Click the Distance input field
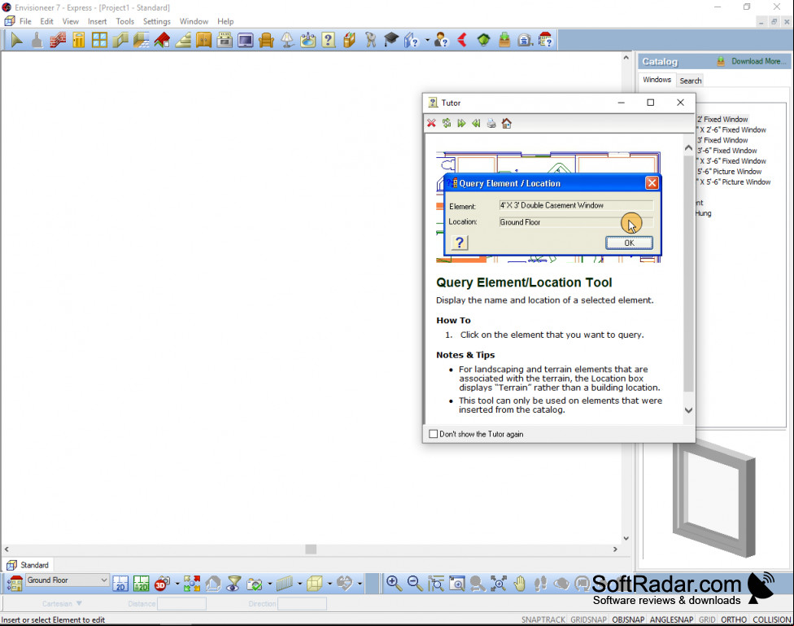The width and height of the screenshot is (794, 626). coord(181,604)
